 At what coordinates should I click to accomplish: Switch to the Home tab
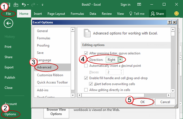24,14
